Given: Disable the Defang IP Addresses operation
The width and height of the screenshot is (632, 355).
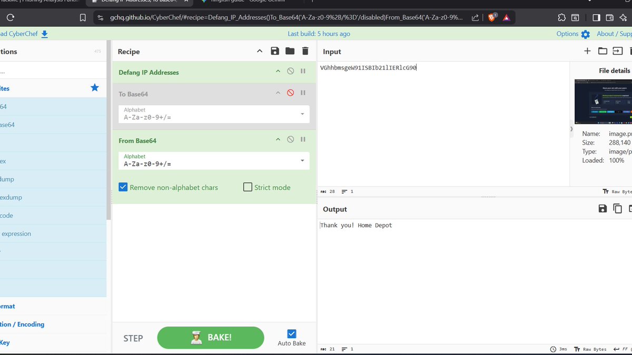Looking at the screenshot, I should (290, 71).
